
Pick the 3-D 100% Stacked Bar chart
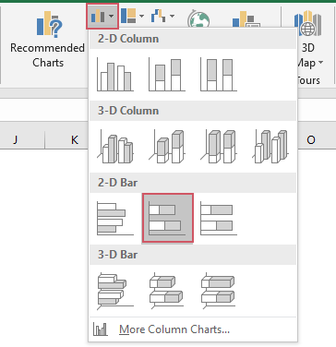pos(219,290)
